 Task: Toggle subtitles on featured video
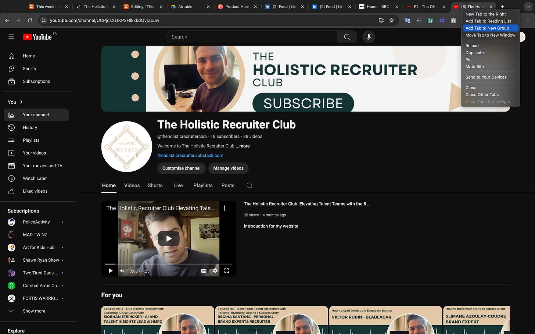click(204, 271)
